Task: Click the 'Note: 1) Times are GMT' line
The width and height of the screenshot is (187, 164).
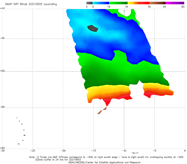Action: (x=106, y=157)
